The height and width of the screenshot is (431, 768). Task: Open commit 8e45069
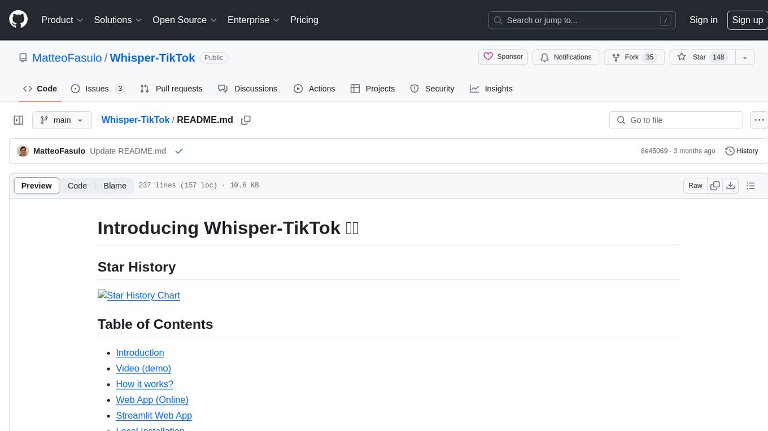654,151
